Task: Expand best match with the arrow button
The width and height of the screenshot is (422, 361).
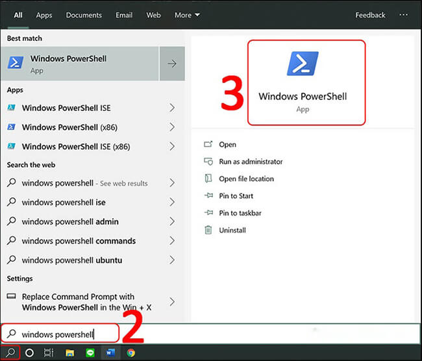Action: [x=172, y=64]
